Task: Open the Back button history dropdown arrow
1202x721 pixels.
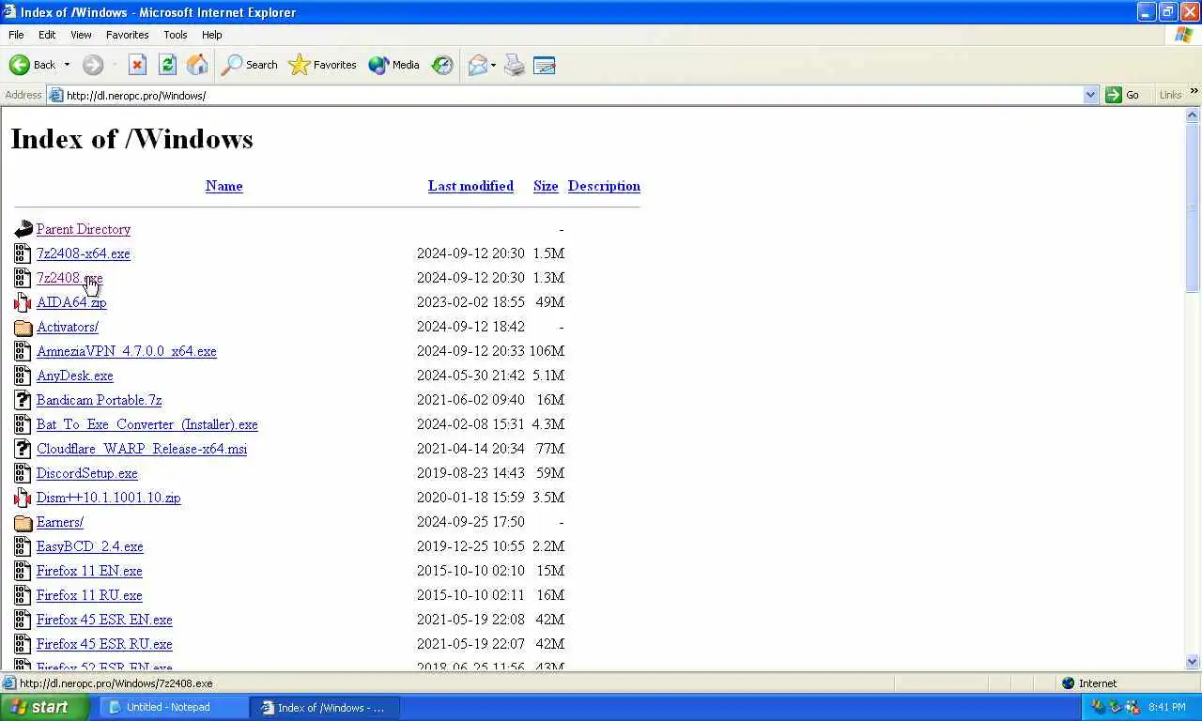Action: pyautogui.click(x=67, y=65)
